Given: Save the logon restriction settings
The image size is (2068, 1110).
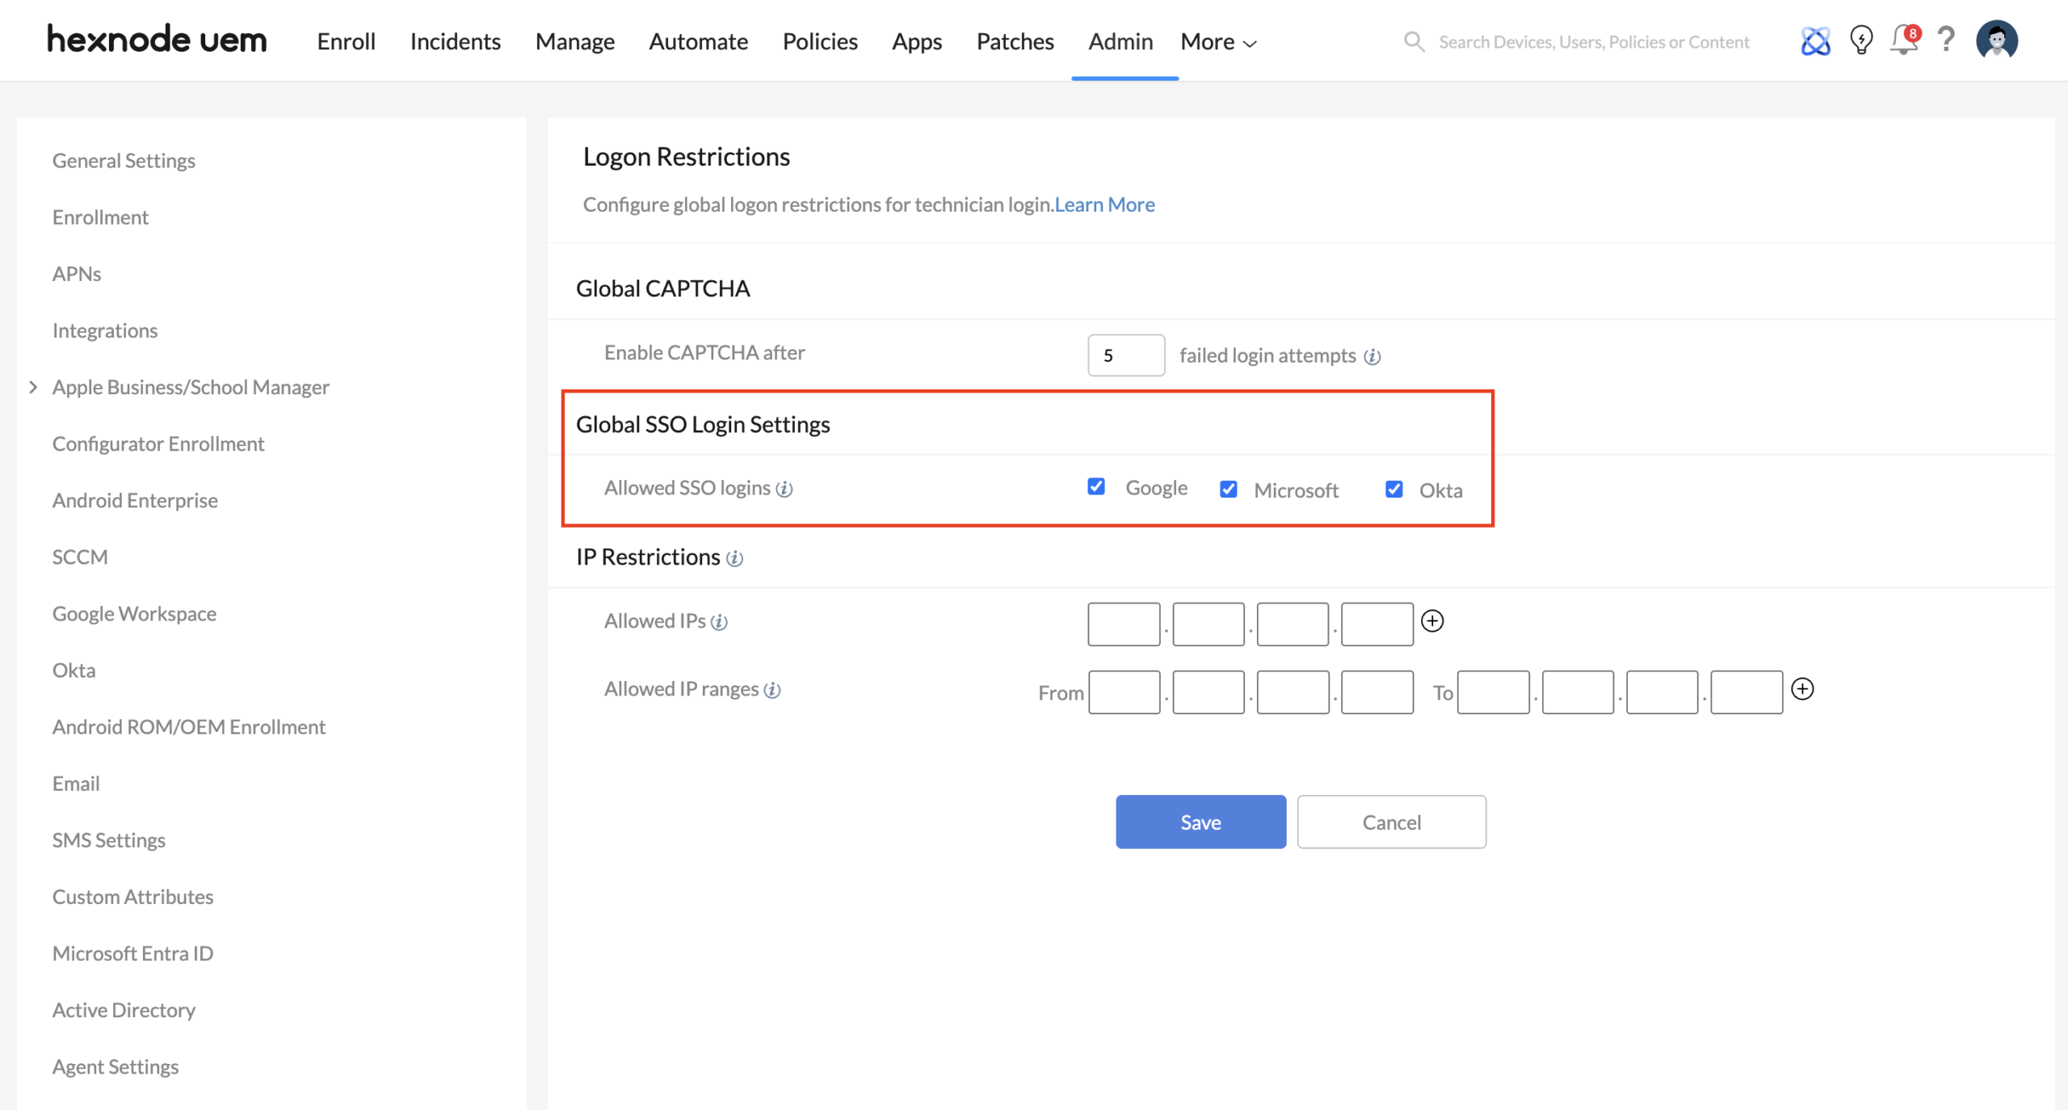Looking at the screenshot, I should tap(1200, 822).
